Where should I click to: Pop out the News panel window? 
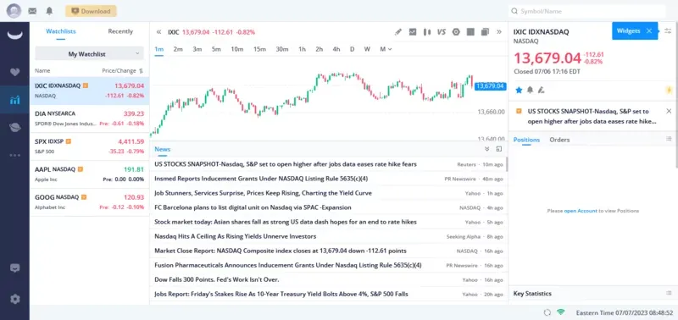[498, 149]
